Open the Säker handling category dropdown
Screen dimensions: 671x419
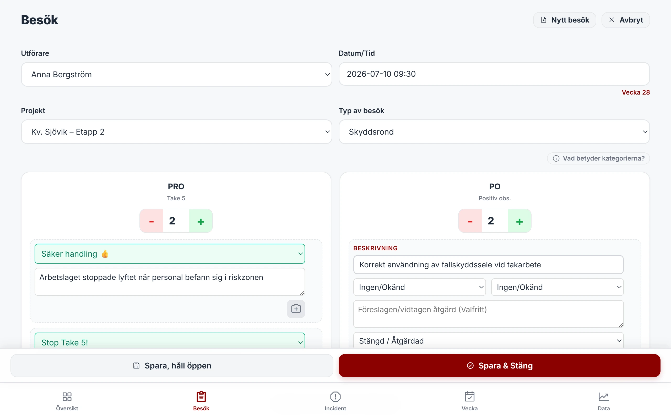(x=170, y=253)
